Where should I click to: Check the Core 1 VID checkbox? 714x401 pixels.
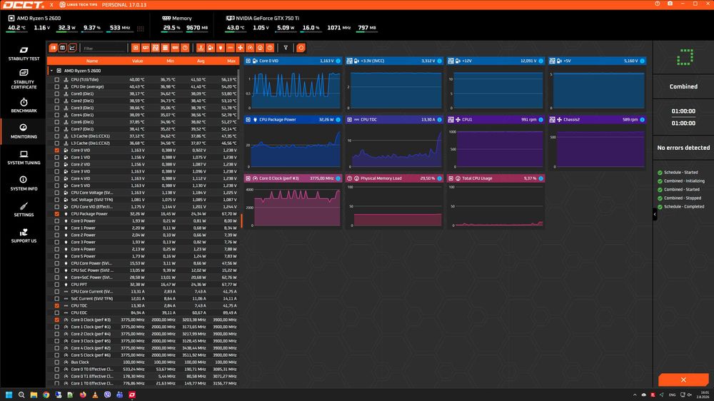pyautogui.click(x=57, y=158)
